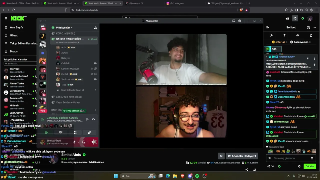This screenshot has width=320, height=180.
Task: Open Kick account avatar menu
Action: coord(310,18)
